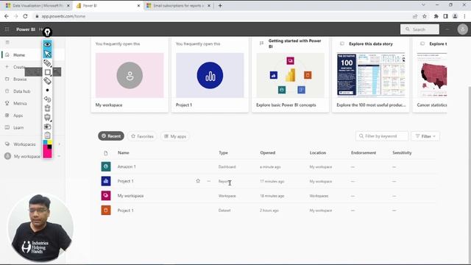Open My workspace from recent list
The width and height of the screenshot is (471, 265).
[130, 196]
